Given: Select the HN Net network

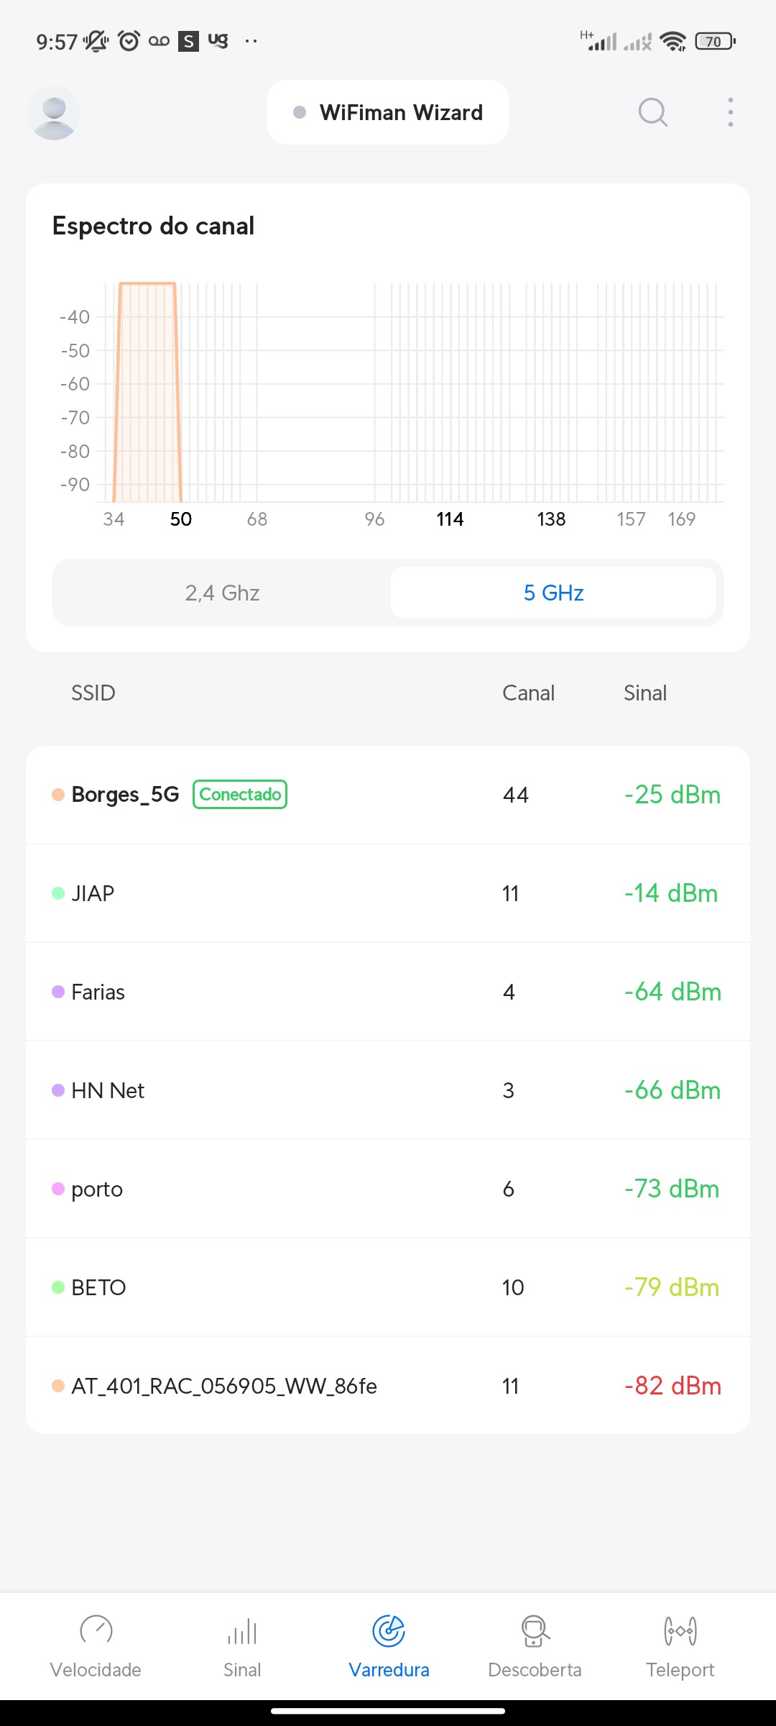Looking at the screenshot, I should (x=388, y=1090).
